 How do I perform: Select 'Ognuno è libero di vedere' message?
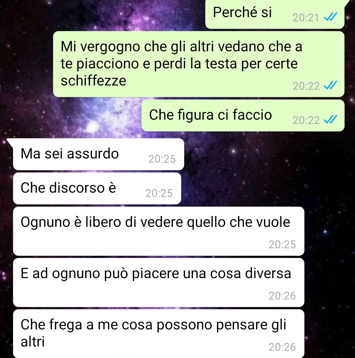[159, 231]
